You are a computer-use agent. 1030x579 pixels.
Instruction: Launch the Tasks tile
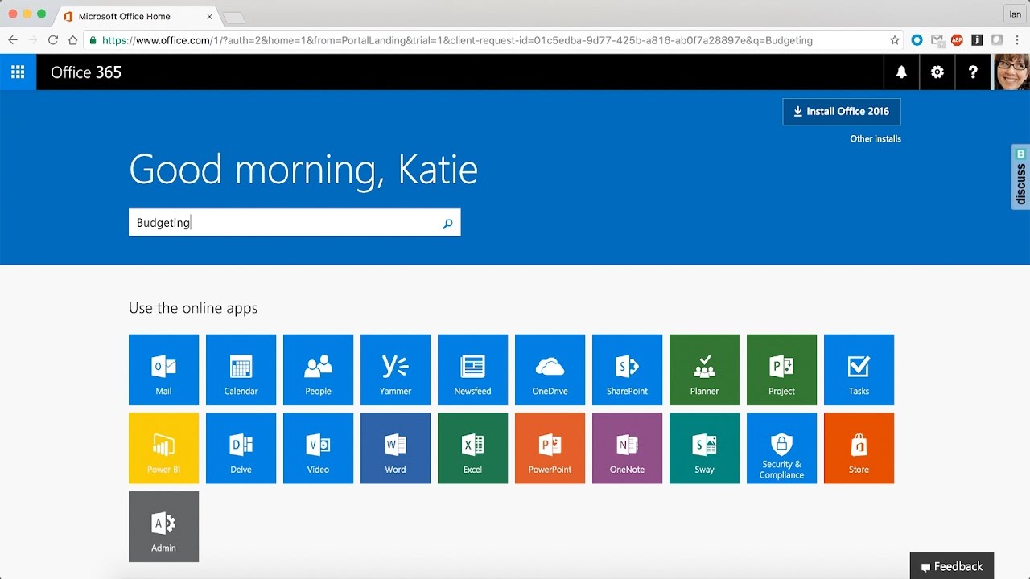(859, 369)
